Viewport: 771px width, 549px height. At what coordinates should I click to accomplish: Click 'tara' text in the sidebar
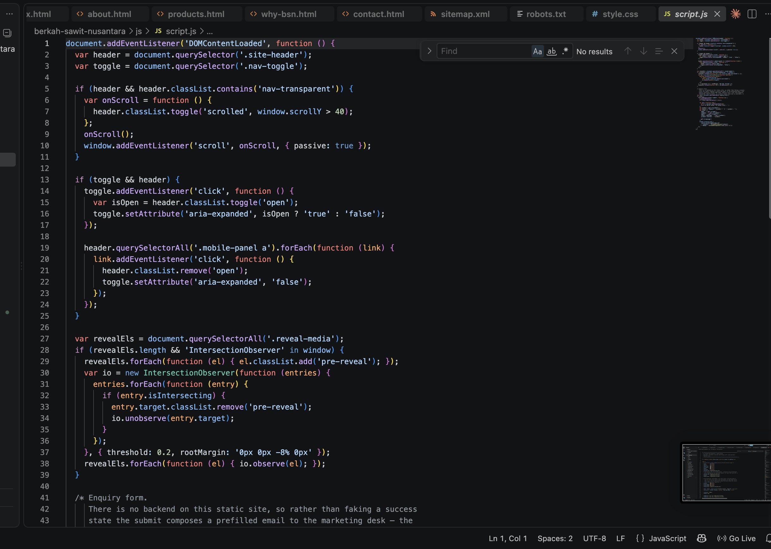8,49
